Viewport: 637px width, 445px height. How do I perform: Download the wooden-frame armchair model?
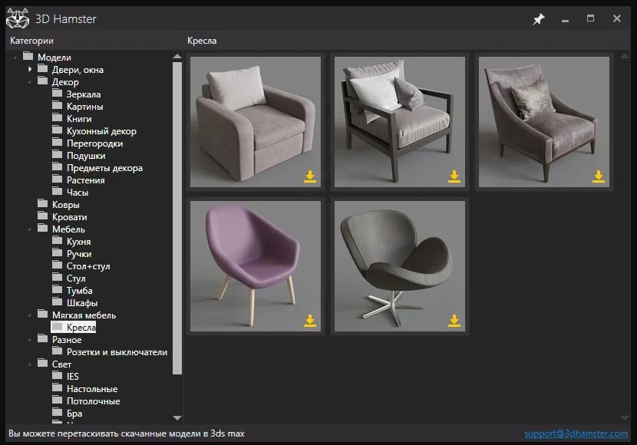(x=454, y=176)
